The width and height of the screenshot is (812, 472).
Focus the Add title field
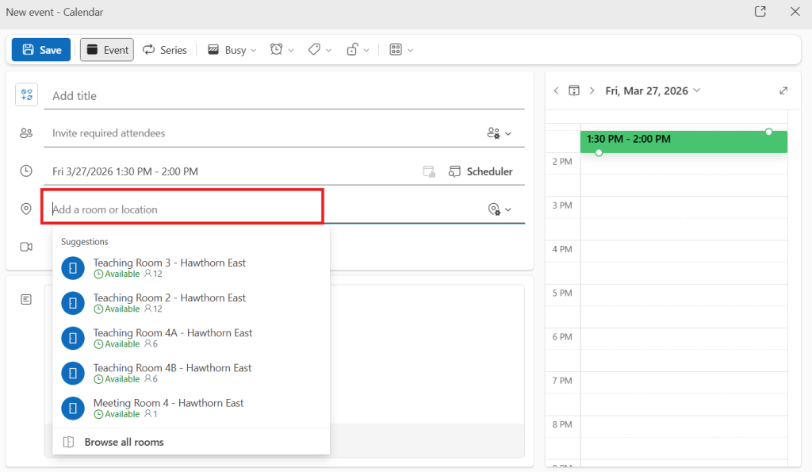tap(285, 96)
